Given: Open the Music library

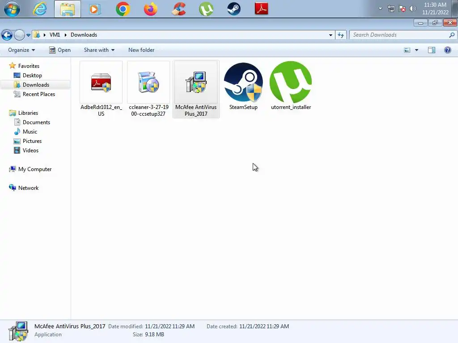Looking at the screenshot, I should [x=30, y=132].
